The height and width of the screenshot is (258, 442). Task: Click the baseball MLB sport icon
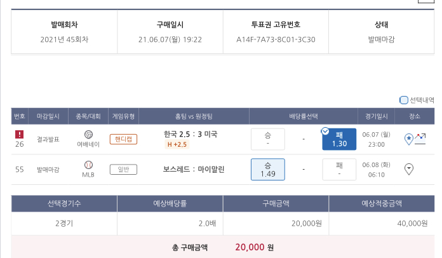click(88, 165)
